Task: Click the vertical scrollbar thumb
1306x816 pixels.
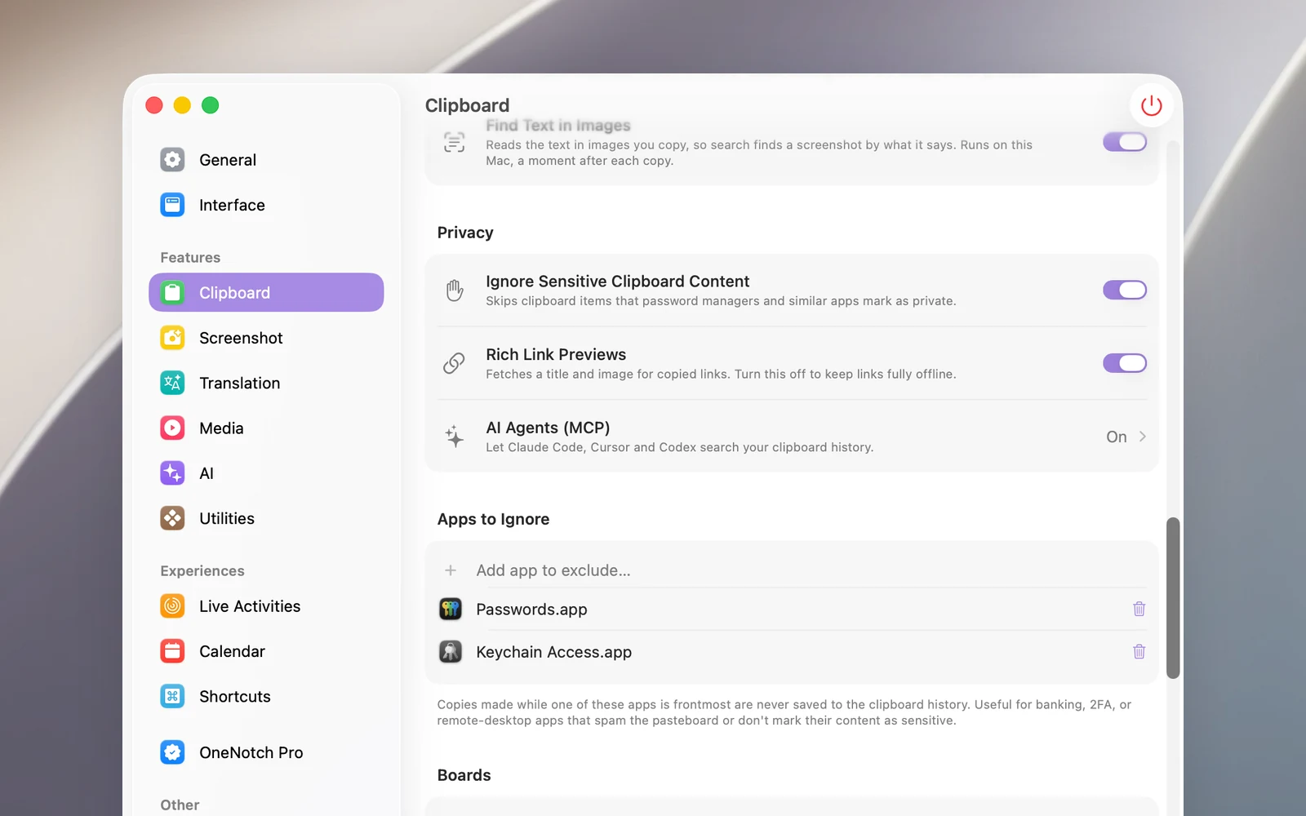Action: click(1173, 598)
